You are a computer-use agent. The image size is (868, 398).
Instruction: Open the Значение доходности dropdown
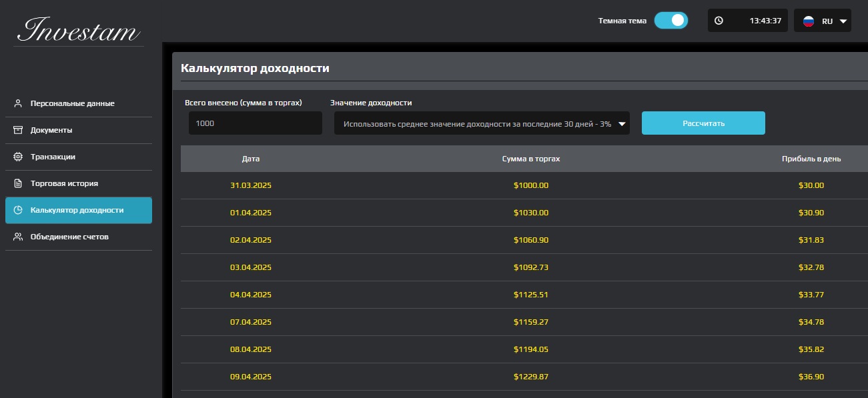click(482, 123)
